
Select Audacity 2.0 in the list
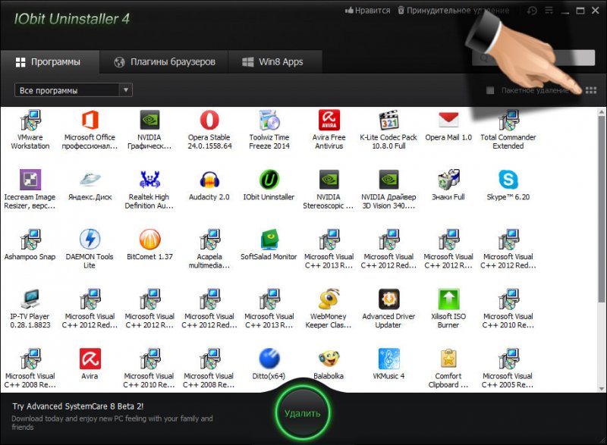(x=209, y=186)
